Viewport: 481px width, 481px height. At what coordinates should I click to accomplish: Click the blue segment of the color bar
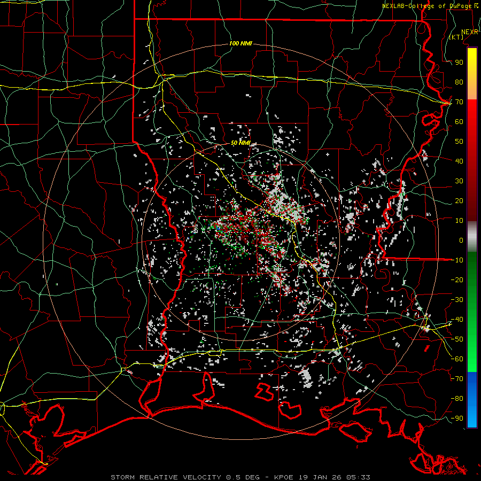[x=472, y=399]
